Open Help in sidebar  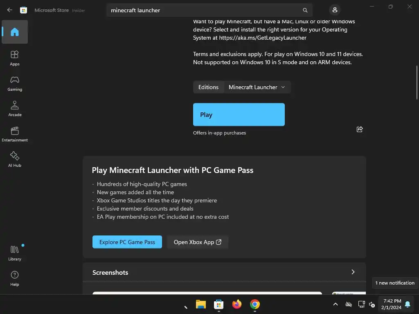click(x=15, y=279)
